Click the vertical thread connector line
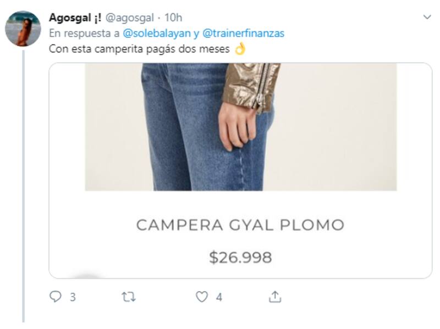 pos(23,186)
